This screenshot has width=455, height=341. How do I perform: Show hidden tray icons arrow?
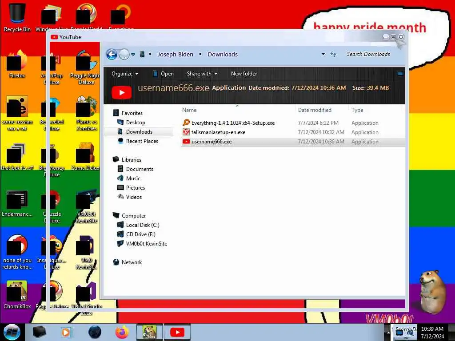click(388, 333)
